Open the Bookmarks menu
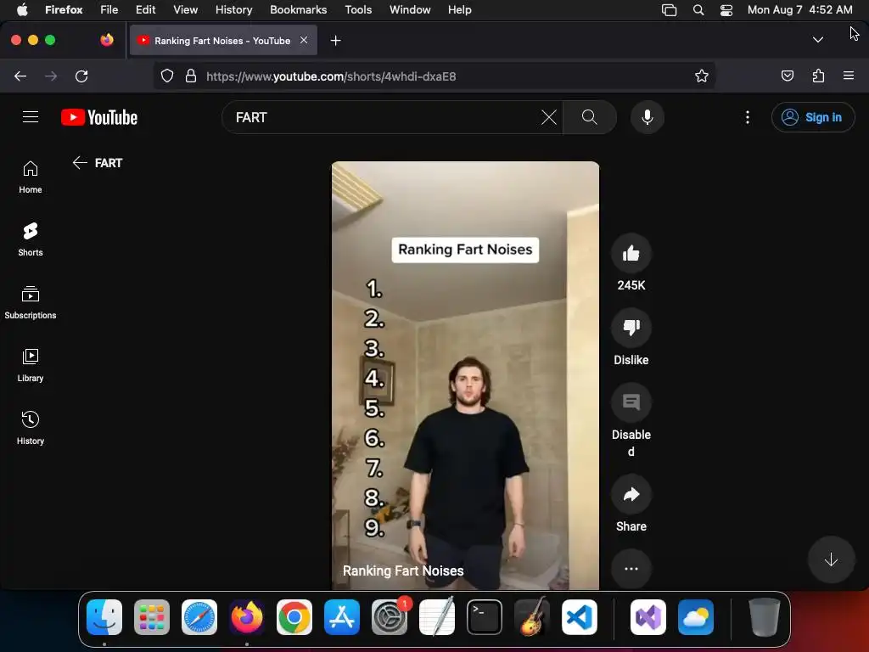The width and height of the screenshot is (869, 652). pos(298,10)
